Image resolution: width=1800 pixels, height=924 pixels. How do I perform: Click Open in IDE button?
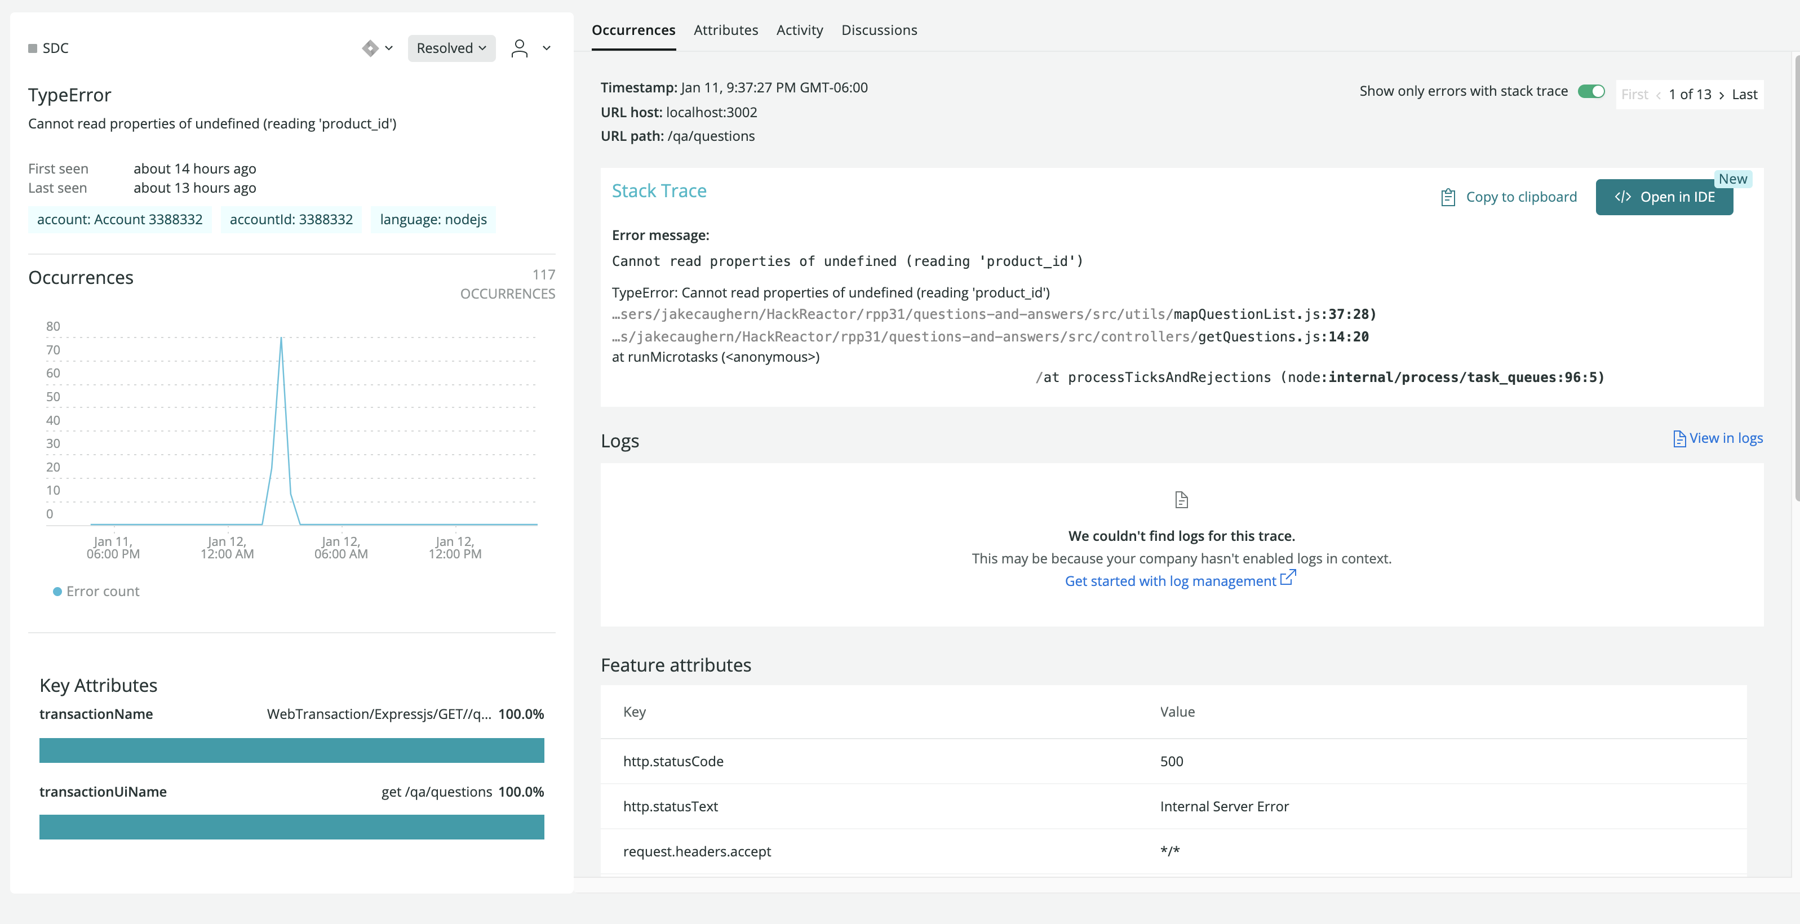click(x=1664, y=197)
